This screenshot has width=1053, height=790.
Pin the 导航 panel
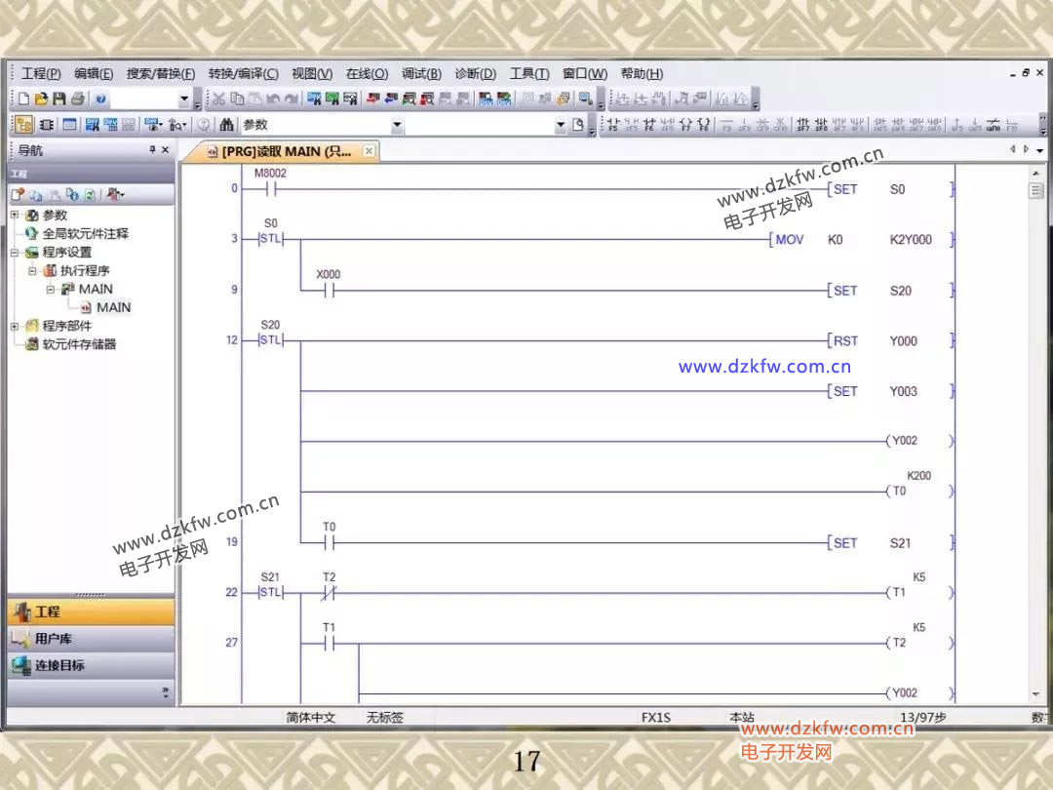click(x=152, y=150)
